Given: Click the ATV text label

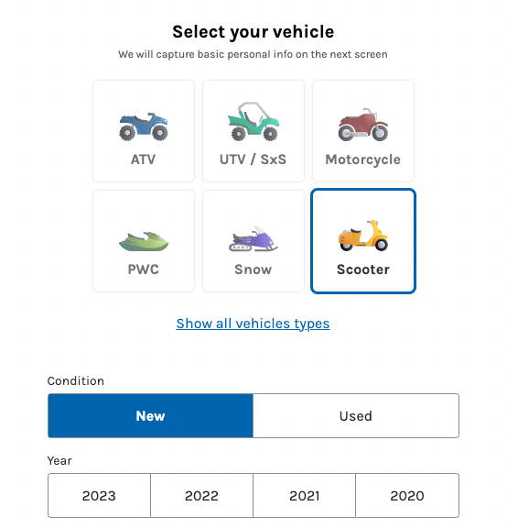Looking at the screenshot, I should 144,159.
